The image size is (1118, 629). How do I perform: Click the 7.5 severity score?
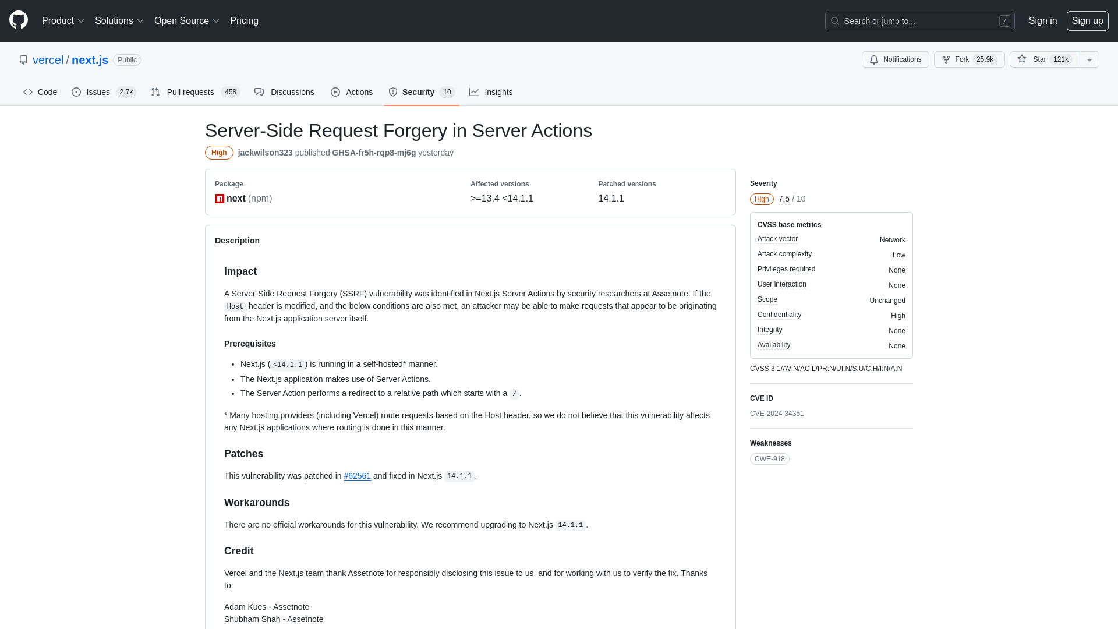784,199
